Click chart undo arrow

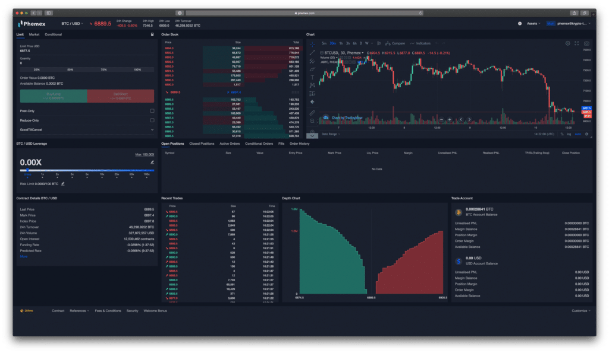[437, 43]
